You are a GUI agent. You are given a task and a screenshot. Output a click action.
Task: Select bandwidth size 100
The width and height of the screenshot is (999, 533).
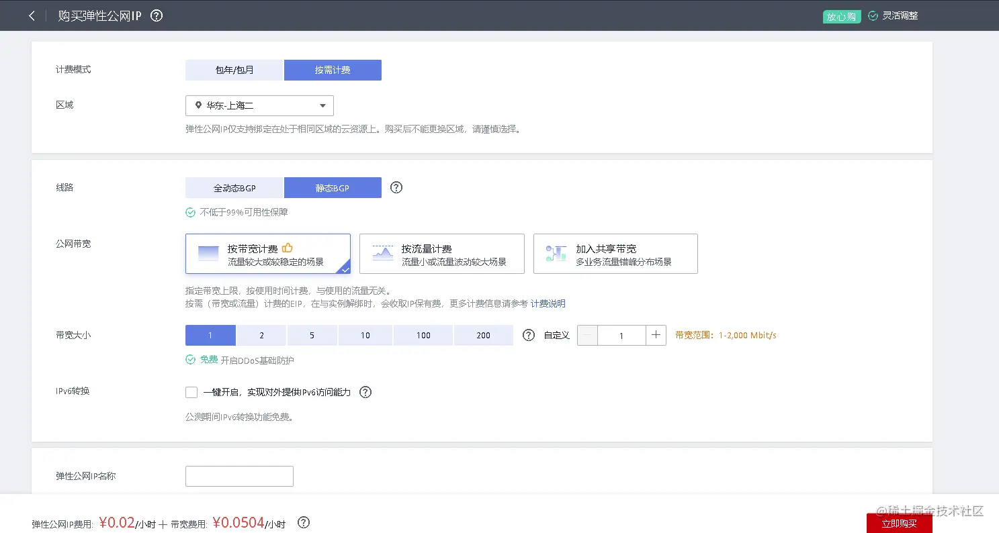[x=423, y=335]
